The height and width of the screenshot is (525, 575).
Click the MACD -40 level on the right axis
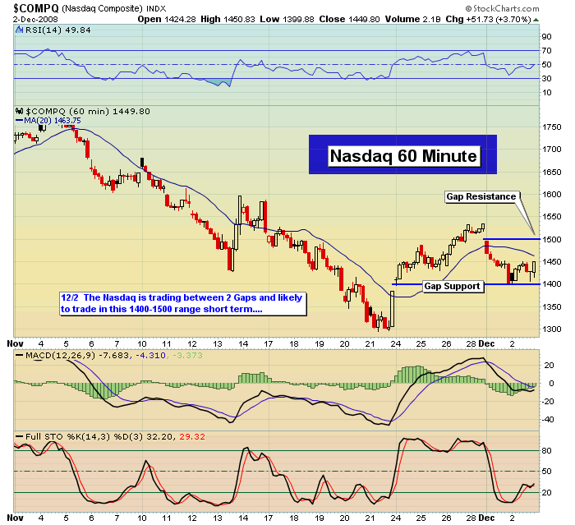pyautogui.click(x=548, y=420)
